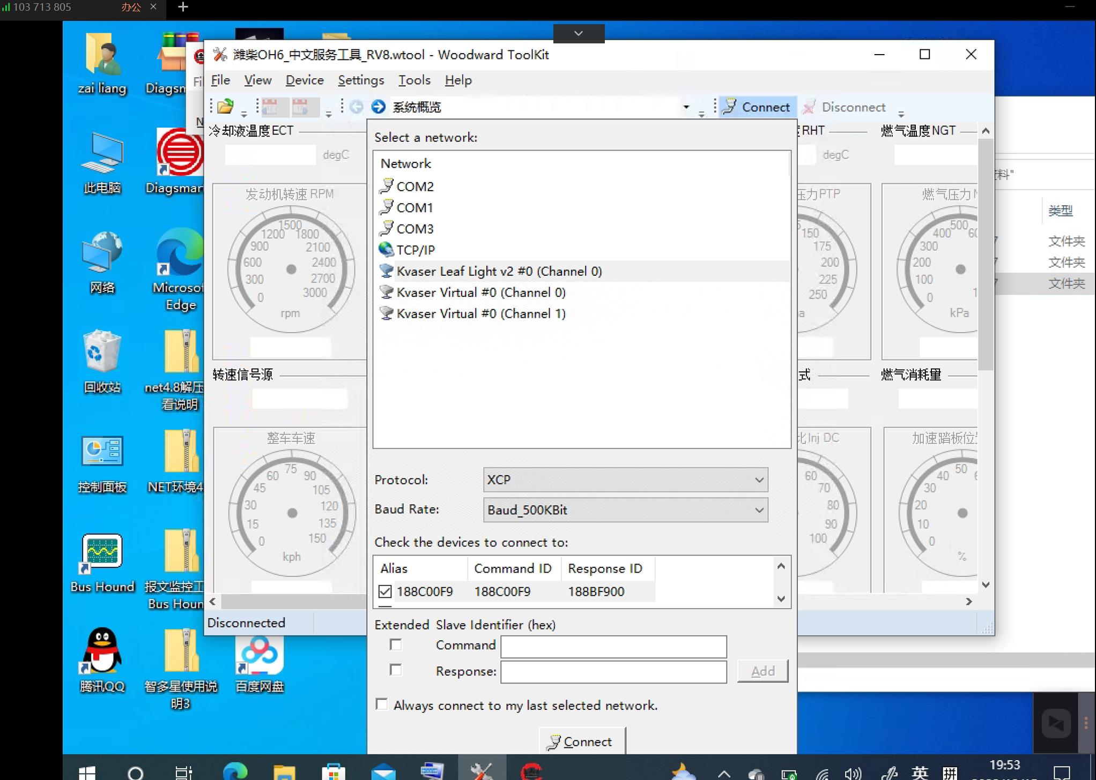Screen dimensions: 1096x780
Task: Open the Bus Hound desktop shortcut
Action: click(x=102, y=562)
